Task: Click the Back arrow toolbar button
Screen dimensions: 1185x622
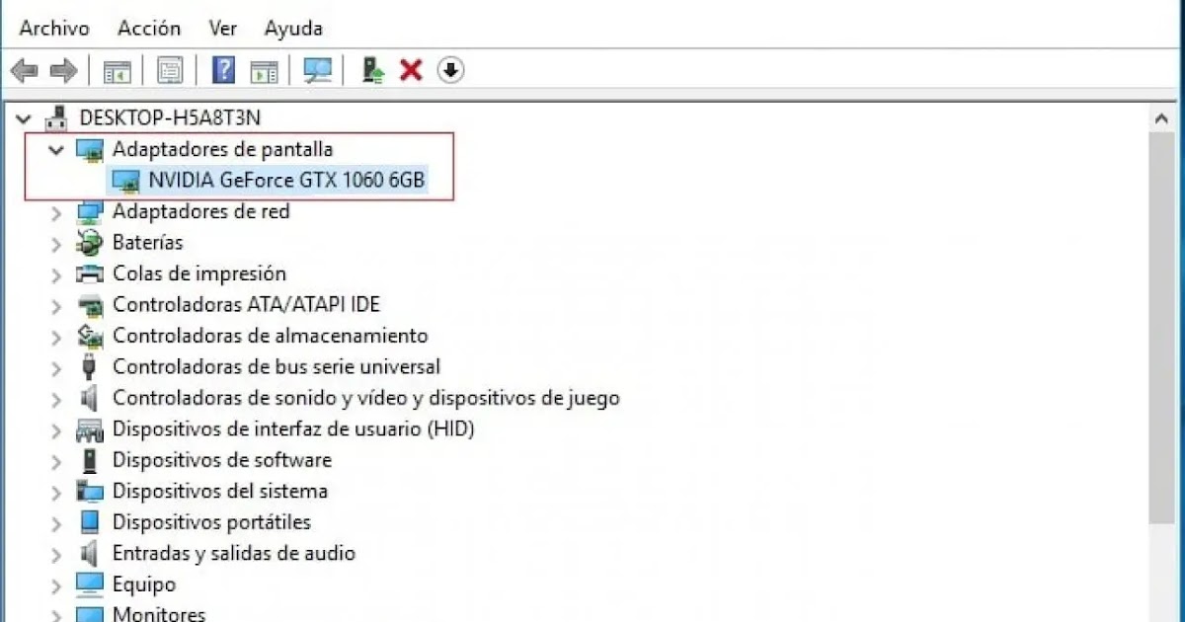Action: coord(25,70)
